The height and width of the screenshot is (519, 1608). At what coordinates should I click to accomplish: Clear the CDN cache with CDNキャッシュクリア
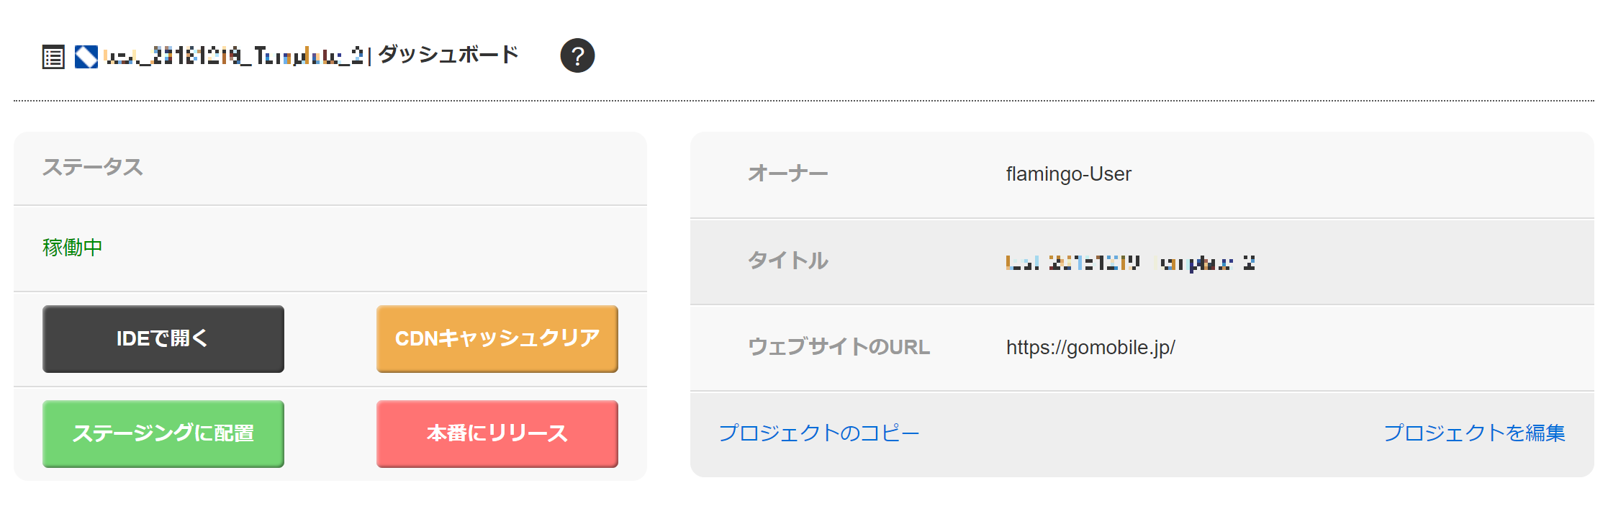[x=497, y=338]
